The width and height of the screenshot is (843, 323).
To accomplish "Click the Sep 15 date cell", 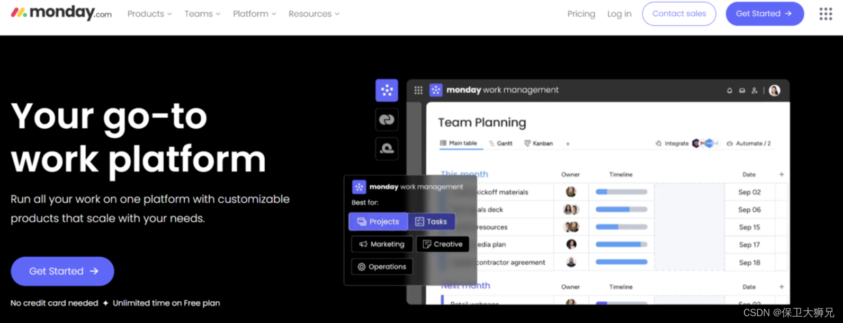I will click(x=749, y=227).
